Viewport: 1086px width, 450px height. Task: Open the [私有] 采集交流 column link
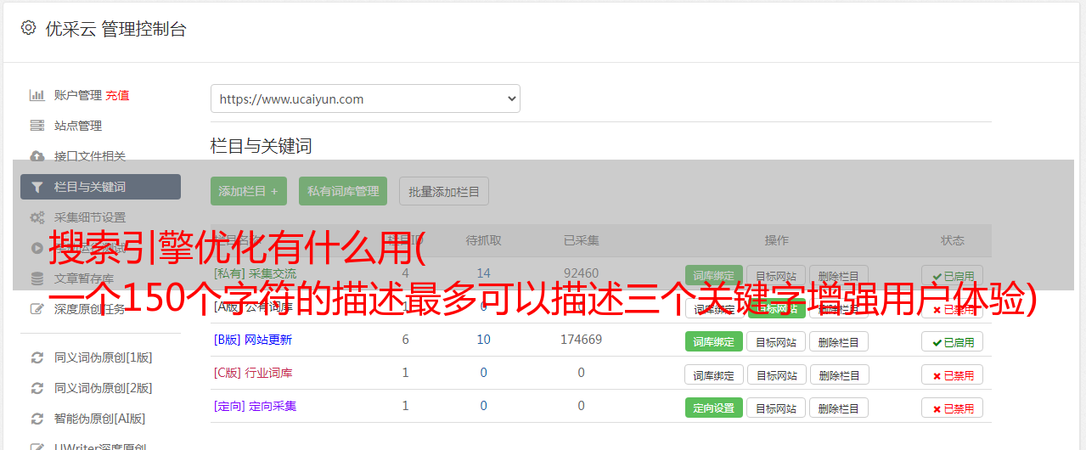(256, 273)
